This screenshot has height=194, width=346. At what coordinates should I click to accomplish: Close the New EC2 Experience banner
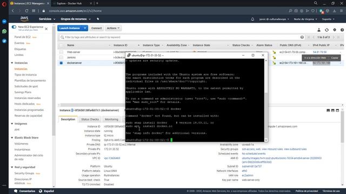46,29
